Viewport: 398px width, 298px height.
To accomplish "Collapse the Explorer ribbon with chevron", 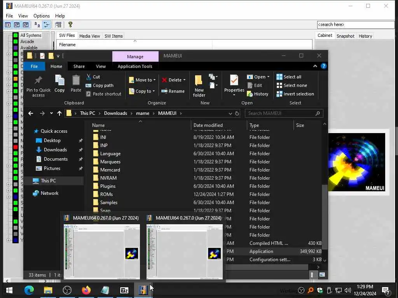I will click(315, 66).
